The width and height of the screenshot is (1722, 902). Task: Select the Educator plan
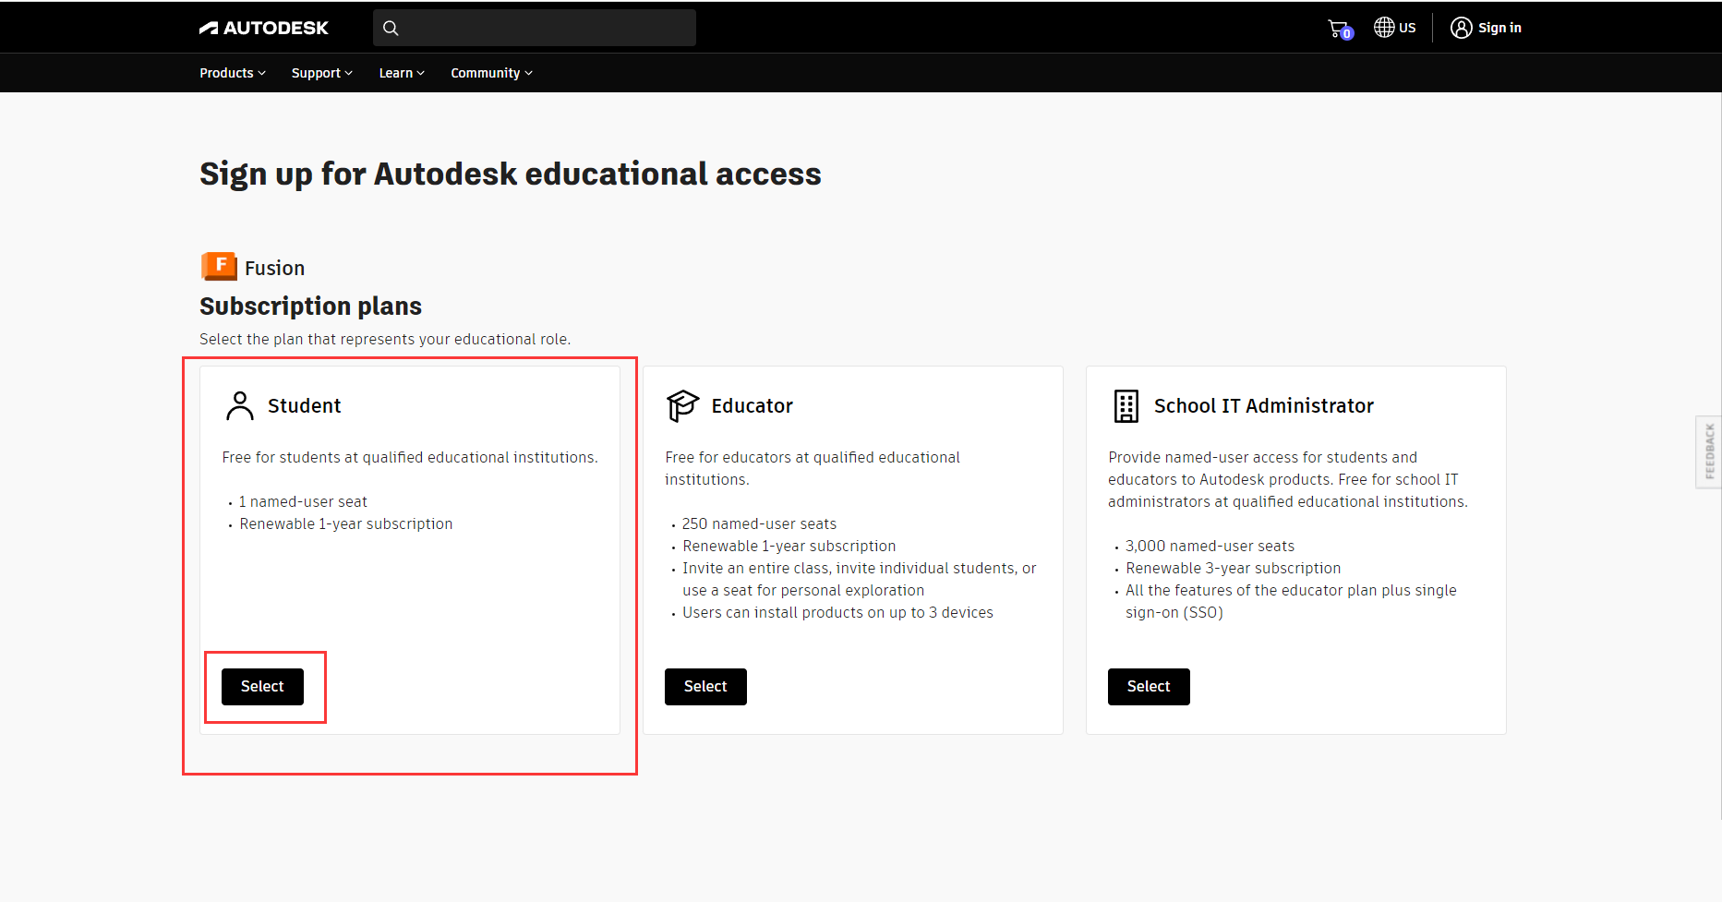[705, 687]
